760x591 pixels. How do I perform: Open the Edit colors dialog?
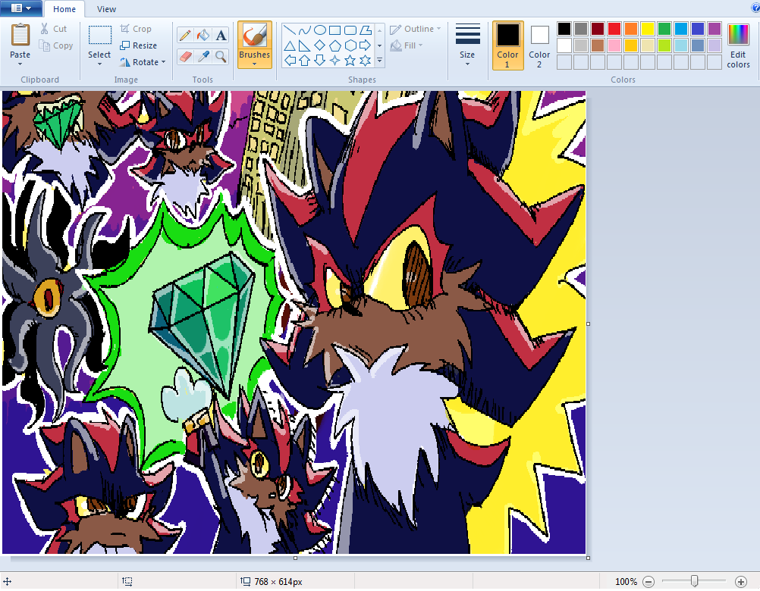coord(738,45)
